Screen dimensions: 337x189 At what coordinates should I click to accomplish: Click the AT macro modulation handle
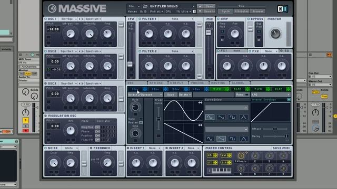click(x=215, y=163)
